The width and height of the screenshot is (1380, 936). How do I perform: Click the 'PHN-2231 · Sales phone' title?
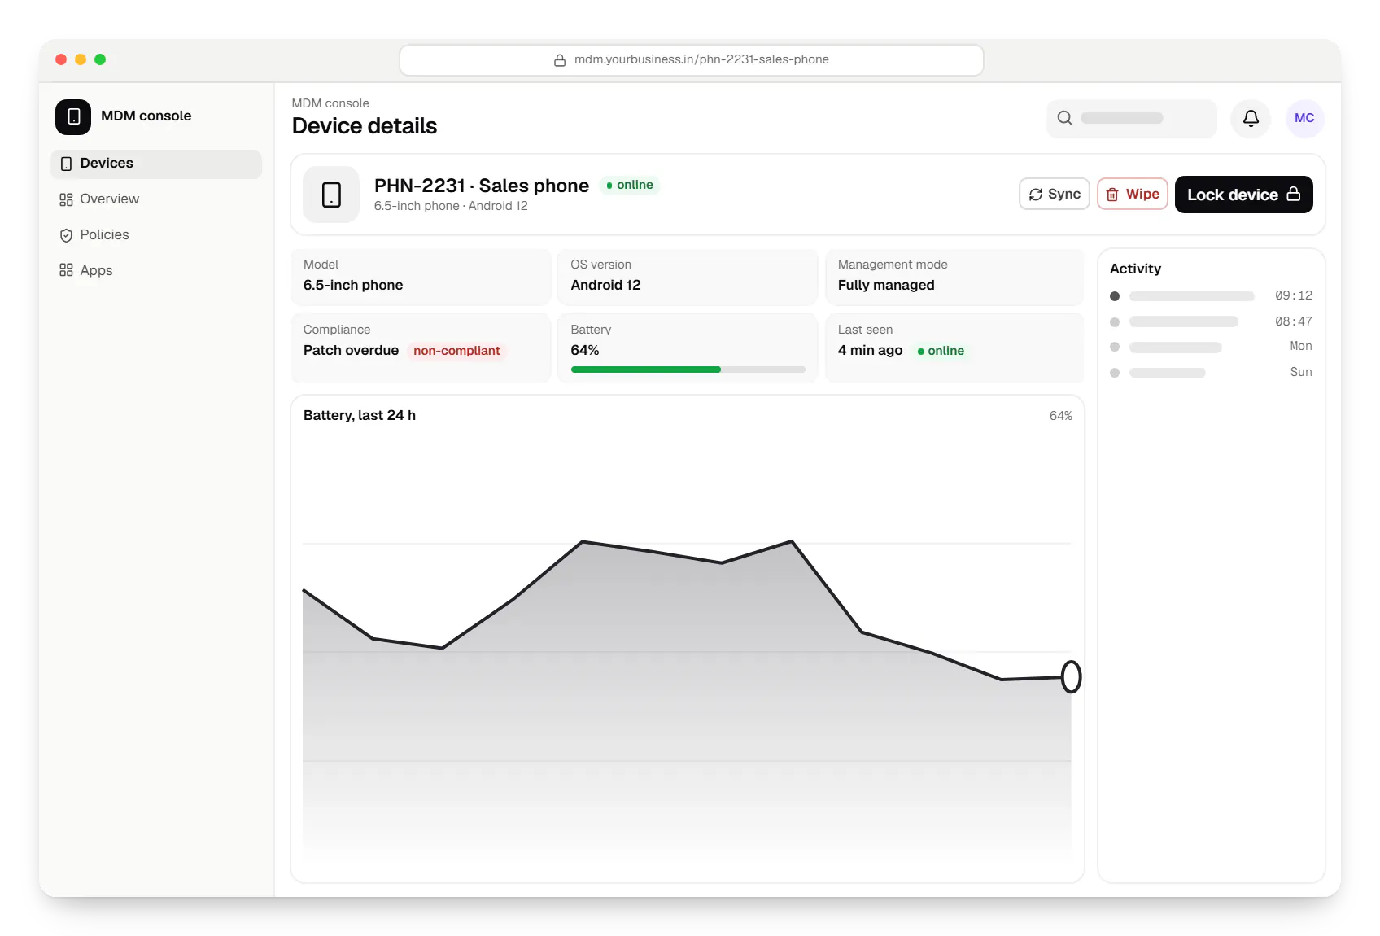pos(482,186)
